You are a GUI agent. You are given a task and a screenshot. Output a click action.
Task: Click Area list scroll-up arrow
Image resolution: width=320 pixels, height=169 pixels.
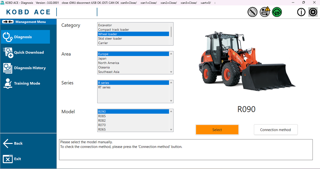171,54
